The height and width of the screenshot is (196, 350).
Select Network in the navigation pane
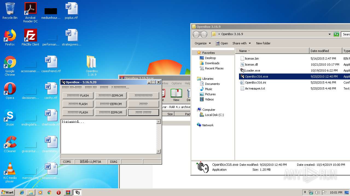[208, 125]
